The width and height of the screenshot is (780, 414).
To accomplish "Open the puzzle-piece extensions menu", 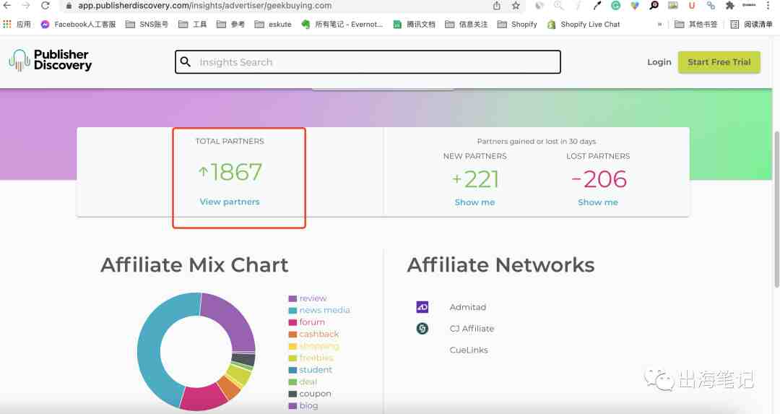I will (729, 6).
